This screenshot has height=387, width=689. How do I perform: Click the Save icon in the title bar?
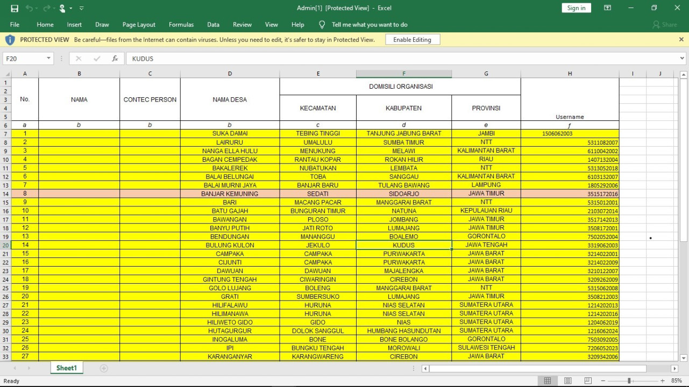[15, 8]
